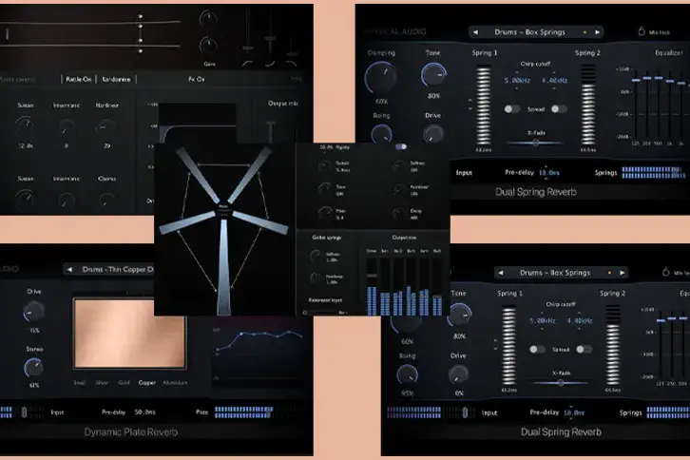Viewport: 690px width, 460px height.
Task: Toggle Spring 2 Spread switch in upper Dual Spring Reverb
Action: tap(559, 108)
